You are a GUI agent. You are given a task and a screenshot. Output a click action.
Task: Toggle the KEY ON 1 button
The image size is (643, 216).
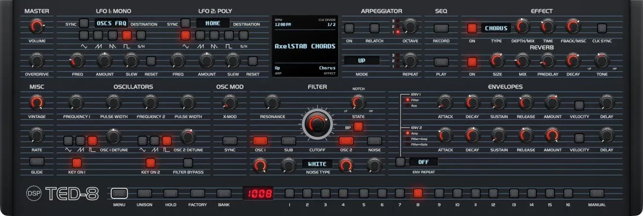click(77, 163)
